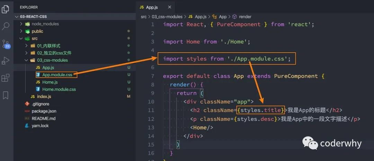This screenshot has height=161, width=374.
Task: Click the folder icon beside node_modules
Action: [x=28, y=24]
